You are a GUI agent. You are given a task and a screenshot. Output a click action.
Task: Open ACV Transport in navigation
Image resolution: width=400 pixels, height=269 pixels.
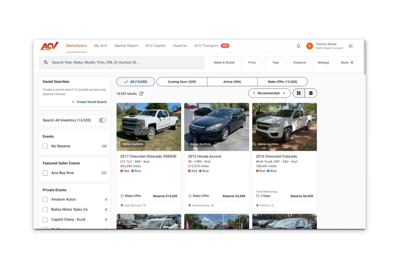[x=206, y=46]
